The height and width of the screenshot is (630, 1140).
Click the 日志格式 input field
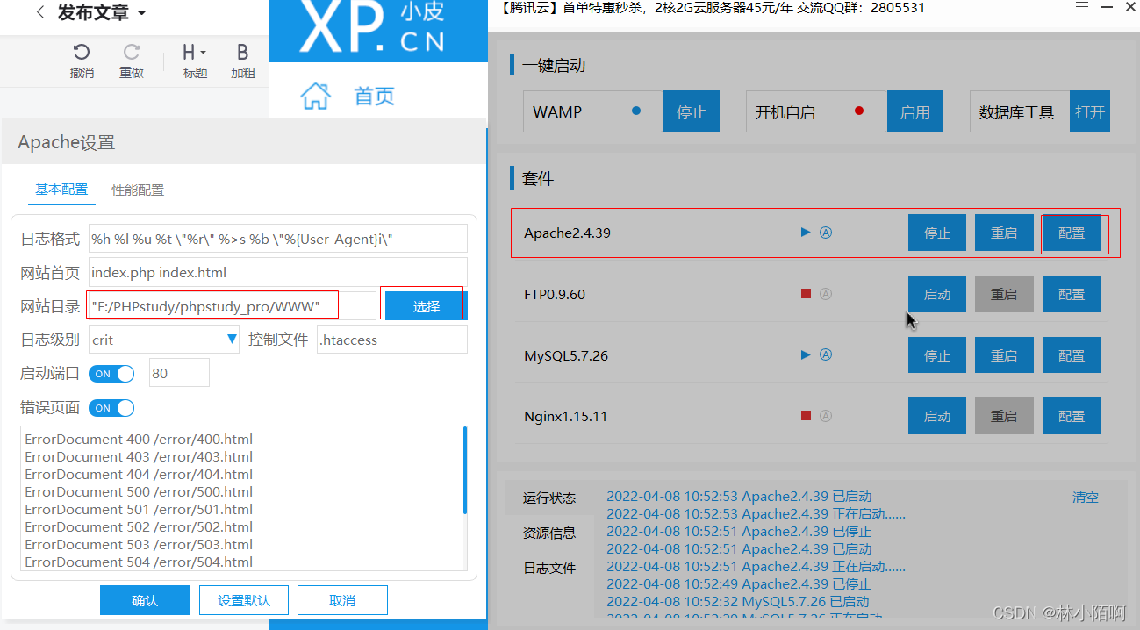[x=278, y=239]
